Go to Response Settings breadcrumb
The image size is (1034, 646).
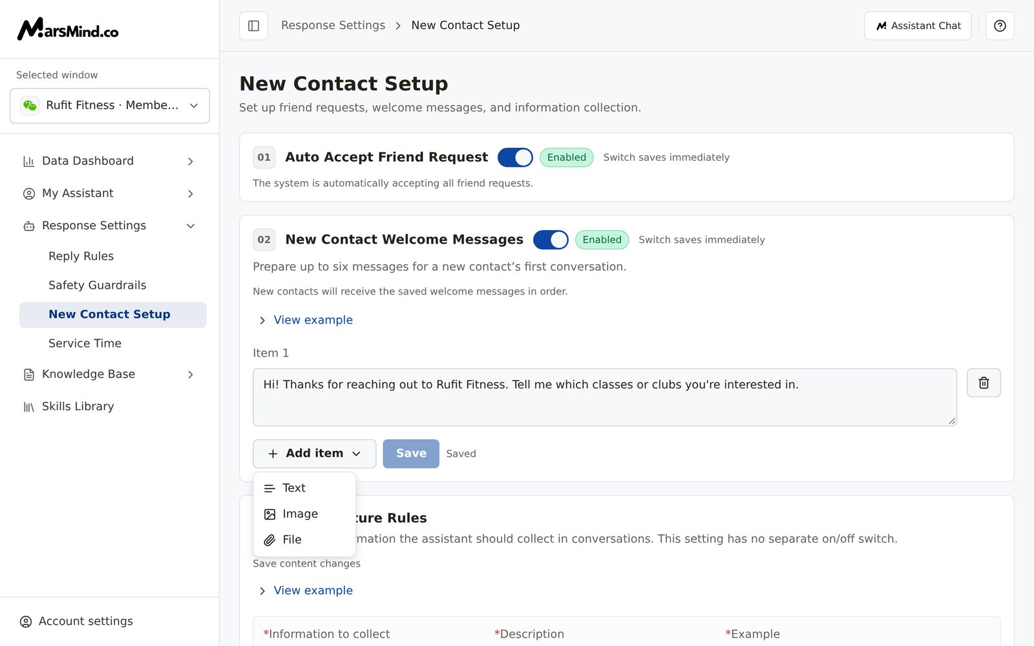pos(333,25)
